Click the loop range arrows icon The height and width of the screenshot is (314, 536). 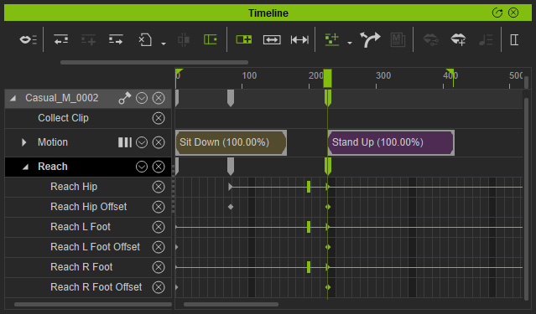click(272, 40)
